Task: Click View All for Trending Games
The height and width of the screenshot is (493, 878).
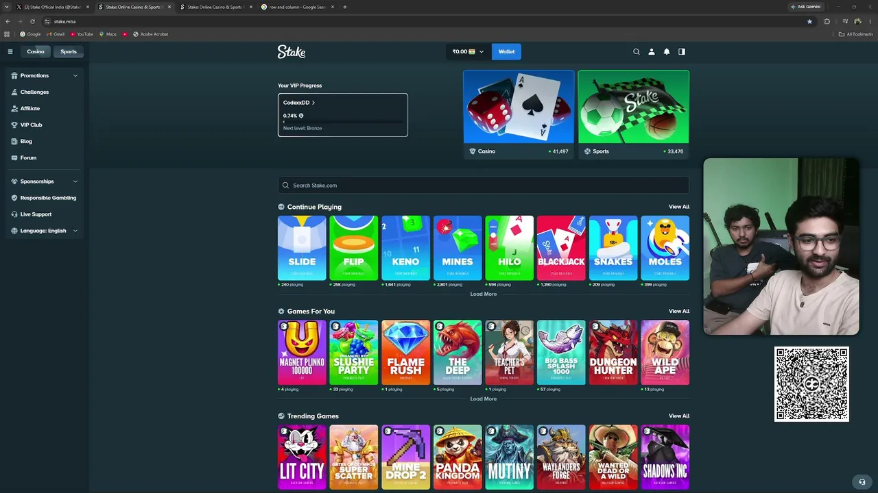Action: click(679, 416)
